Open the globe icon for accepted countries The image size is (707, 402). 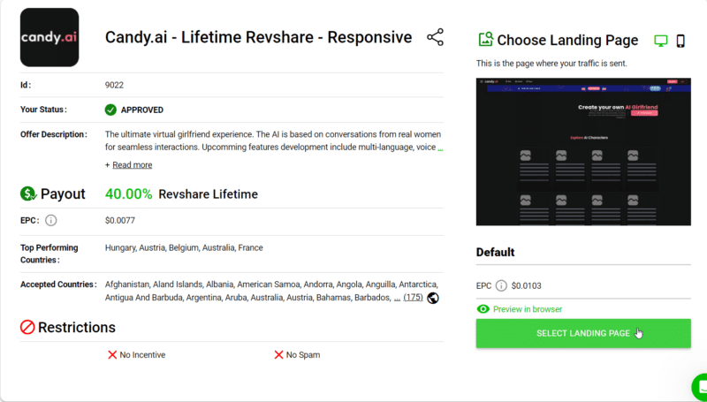[433, 298]
